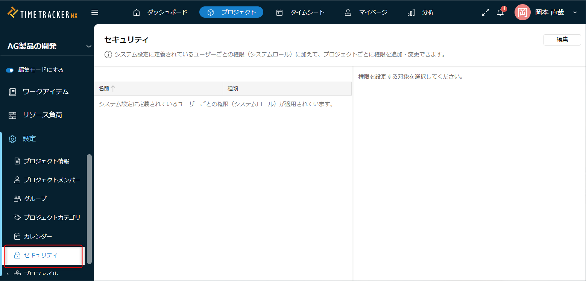The width and height of the screenshot is (586, 281).
Task: Click the ワークアイテム book icon
Action: click(12, 92)
